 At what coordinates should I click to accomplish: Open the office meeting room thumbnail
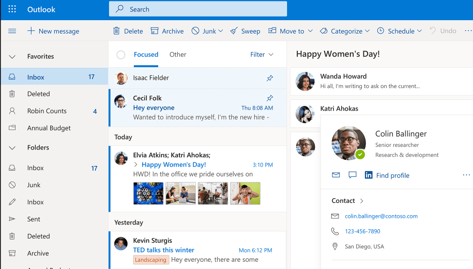[x=213, y=193]
